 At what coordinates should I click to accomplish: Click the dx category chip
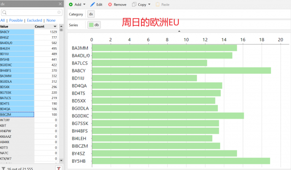(91, 14)
